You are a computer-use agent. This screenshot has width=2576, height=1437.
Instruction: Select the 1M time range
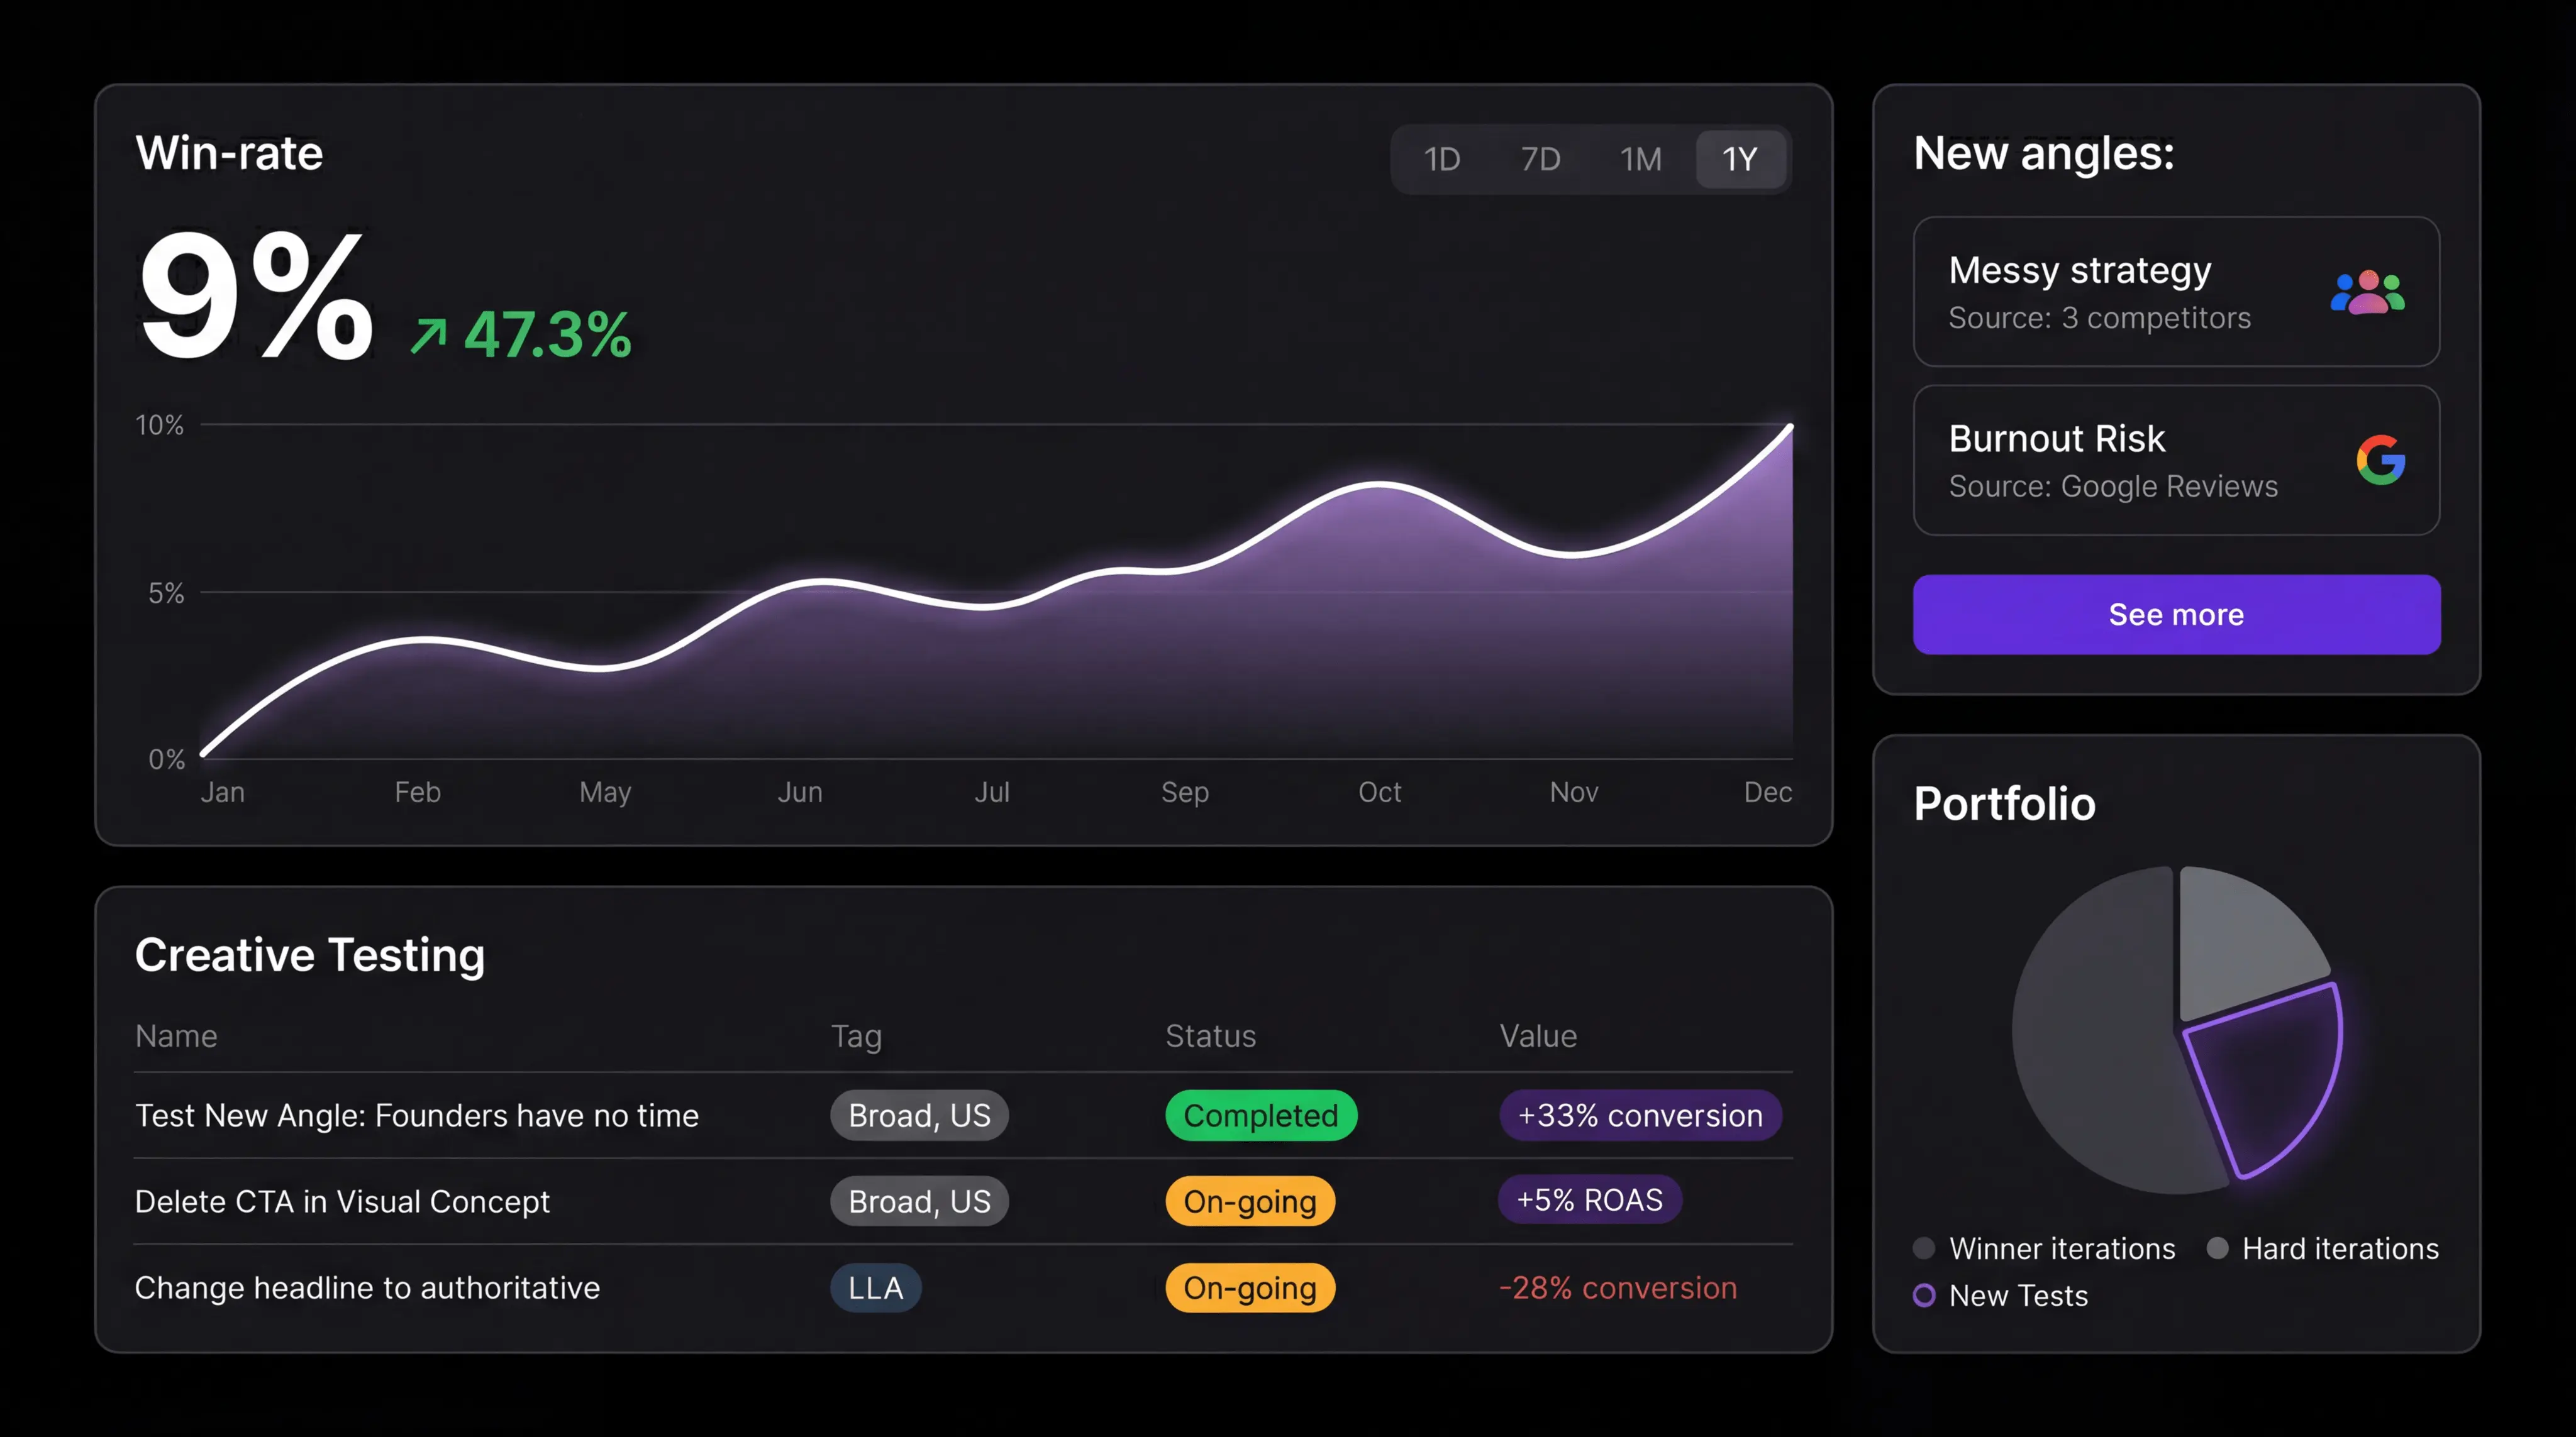1640,159
